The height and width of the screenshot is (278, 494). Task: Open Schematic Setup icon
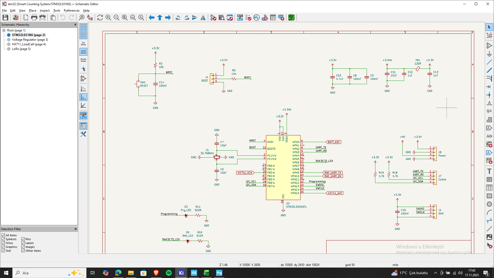(x=16, y=18)
